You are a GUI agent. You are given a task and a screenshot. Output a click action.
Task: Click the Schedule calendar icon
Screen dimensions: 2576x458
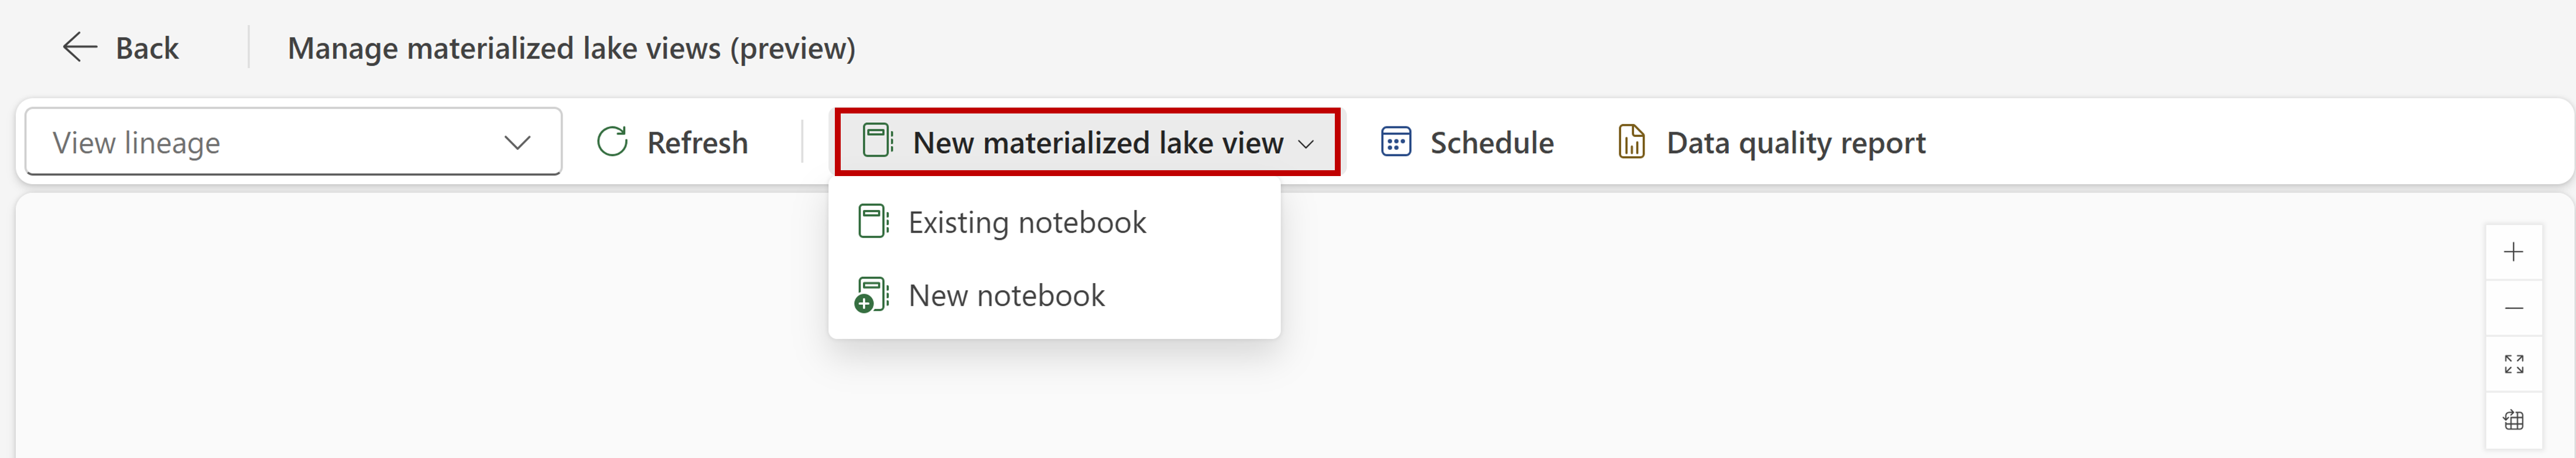(x=1396, y=142)
